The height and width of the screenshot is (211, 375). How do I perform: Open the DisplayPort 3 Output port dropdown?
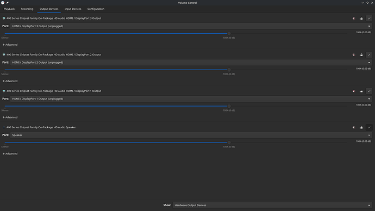tap(191, 26)
